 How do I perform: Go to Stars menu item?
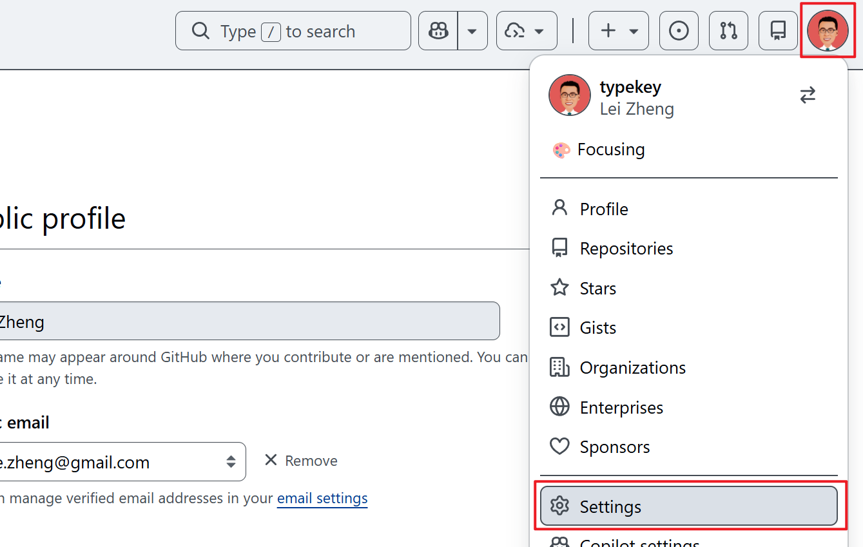(688, 288)
